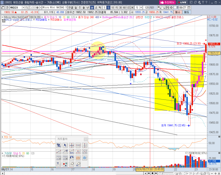221x175 pixels.
Task: Click the symbol up-down stepper arrows
Action: click(x=35, y=8)
